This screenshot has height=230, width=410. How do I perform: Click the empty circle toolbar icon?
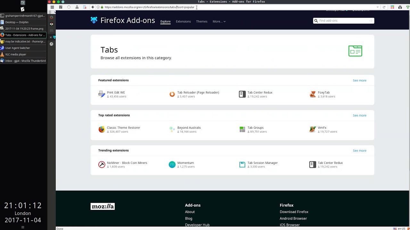(69, 7)
